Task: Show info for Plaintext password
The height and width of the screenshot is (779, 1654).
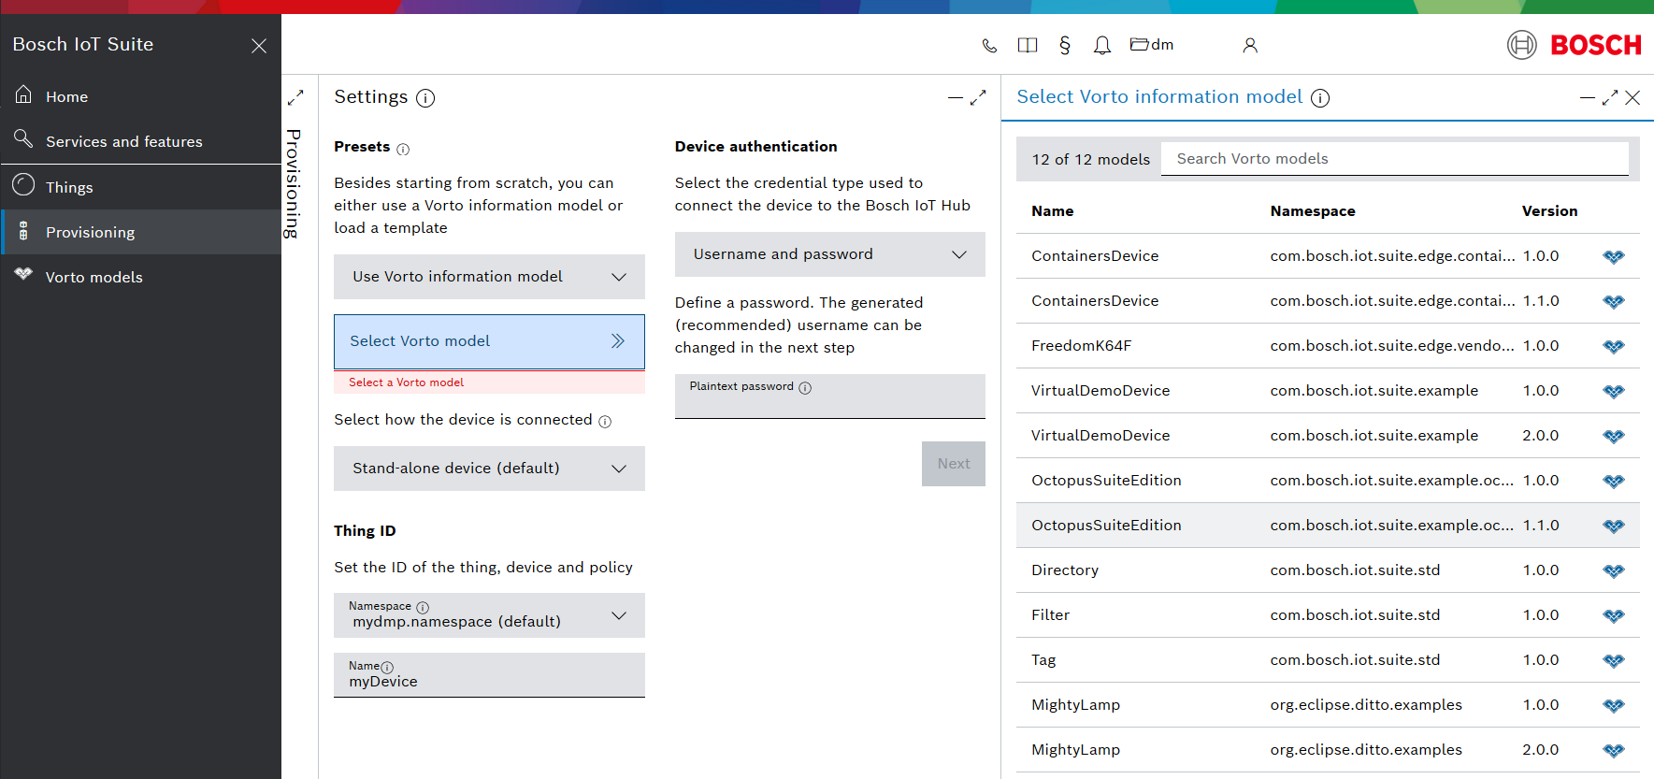Action: click(805, 387)
